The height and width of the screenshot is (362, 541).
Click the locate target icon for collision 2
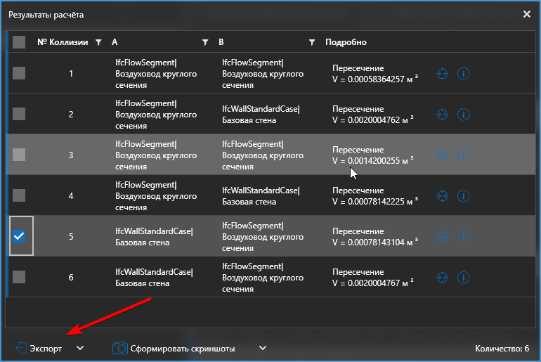tap(443, 114)
